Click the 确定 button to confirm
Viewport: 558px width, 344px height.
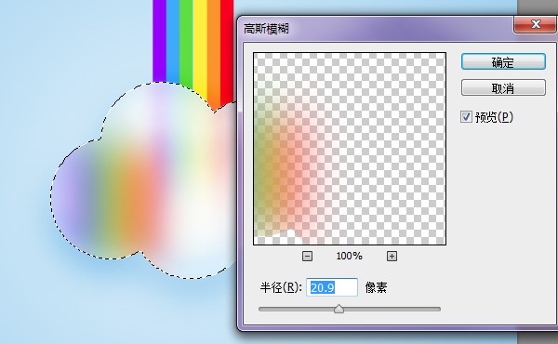pyautogui.click(x=503, y=62)
